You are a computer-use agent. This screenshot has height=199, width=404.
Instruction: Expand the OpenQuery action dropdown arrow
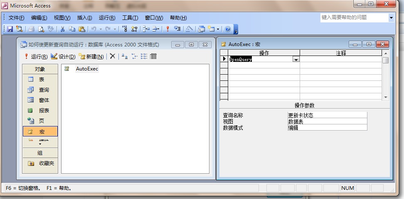tap(296, 60)
